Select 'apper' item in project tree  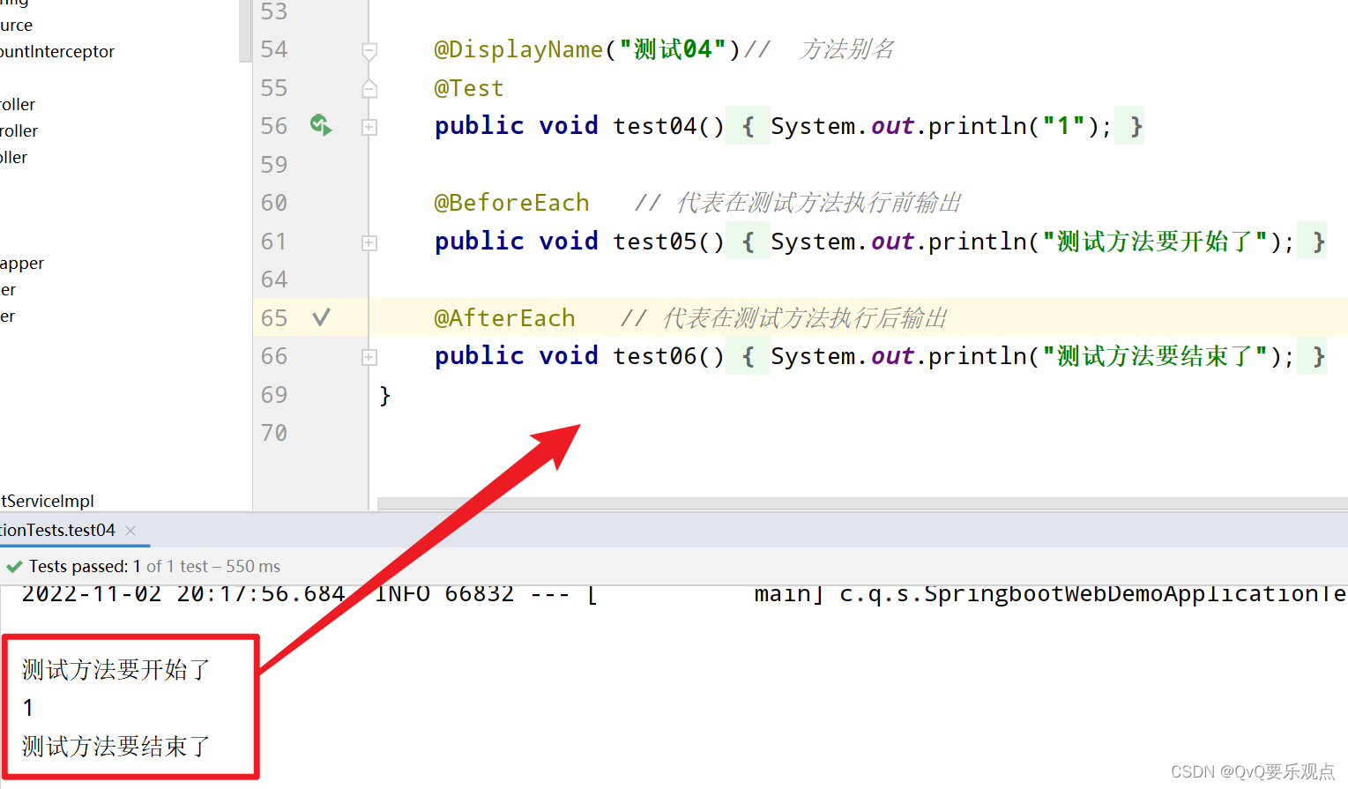pos(22,263)
